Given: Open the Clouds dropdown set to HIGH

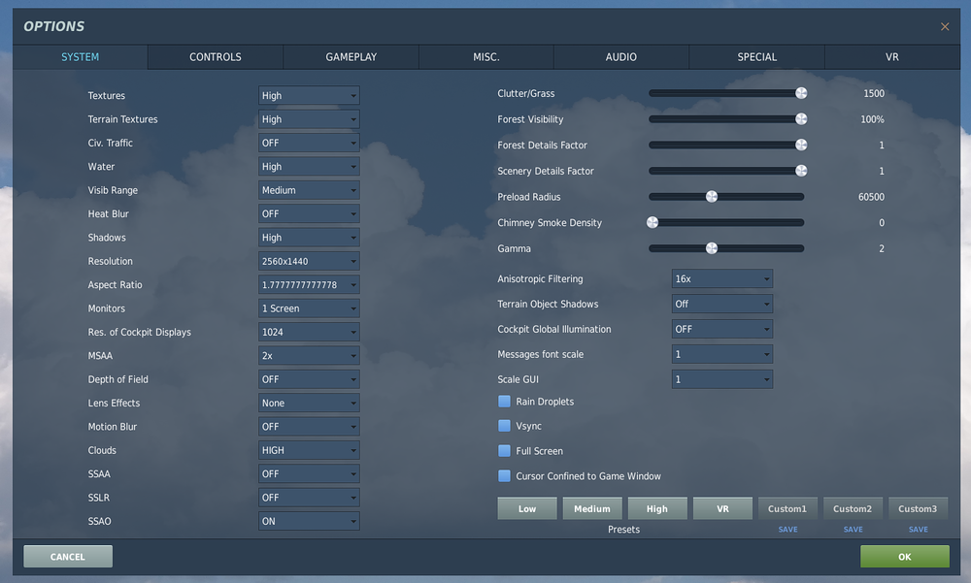Looking at the screenshot, I should point(309,450).
